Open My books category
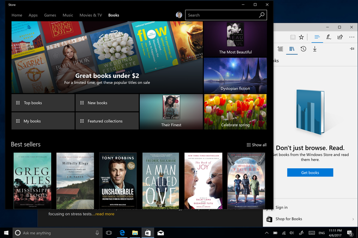Viewport: 358px width, 238px height. [43, 121]
